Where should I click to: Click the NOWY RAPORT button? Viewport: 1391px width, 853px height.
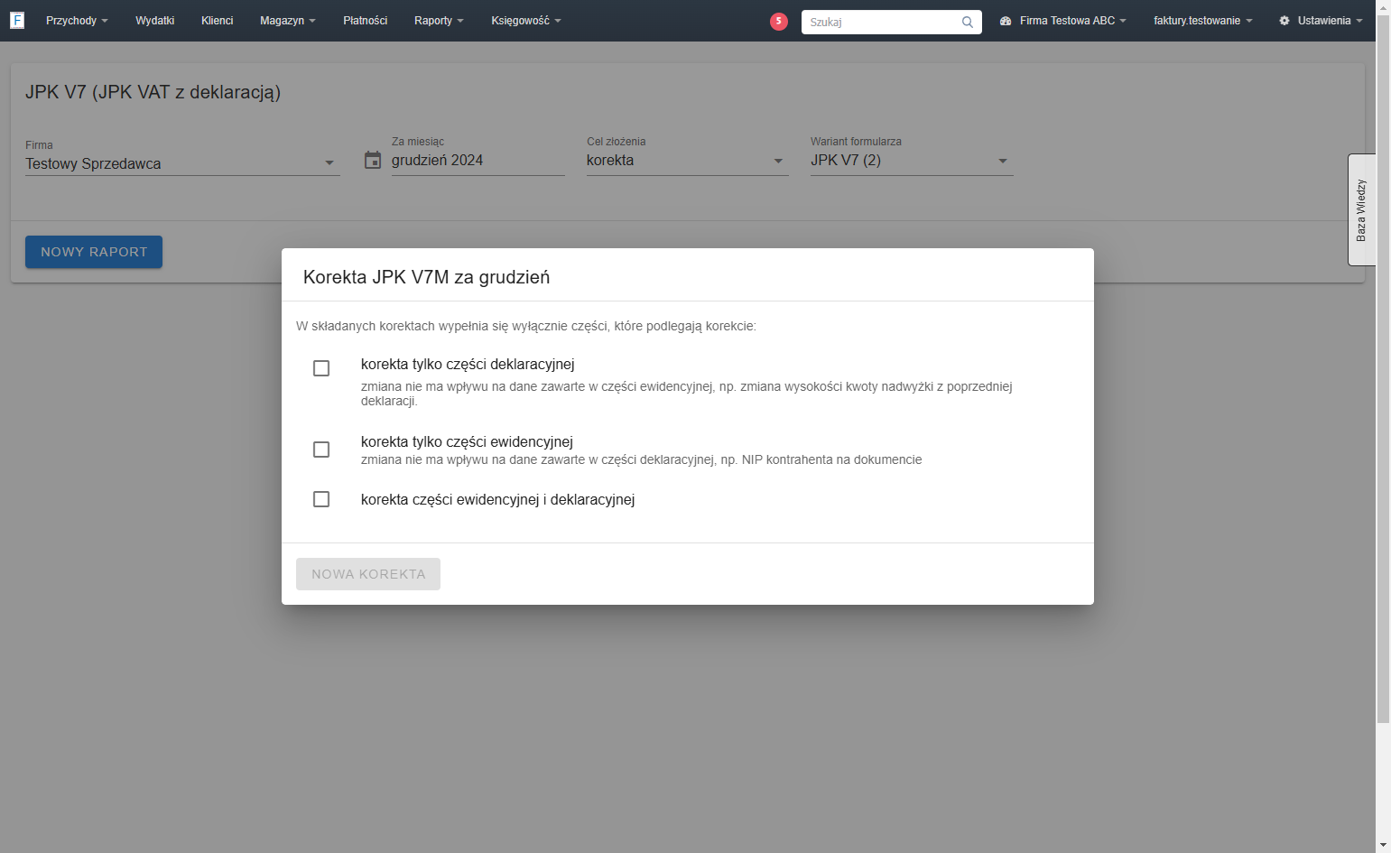pyautogui.click(x=94, y=252)
